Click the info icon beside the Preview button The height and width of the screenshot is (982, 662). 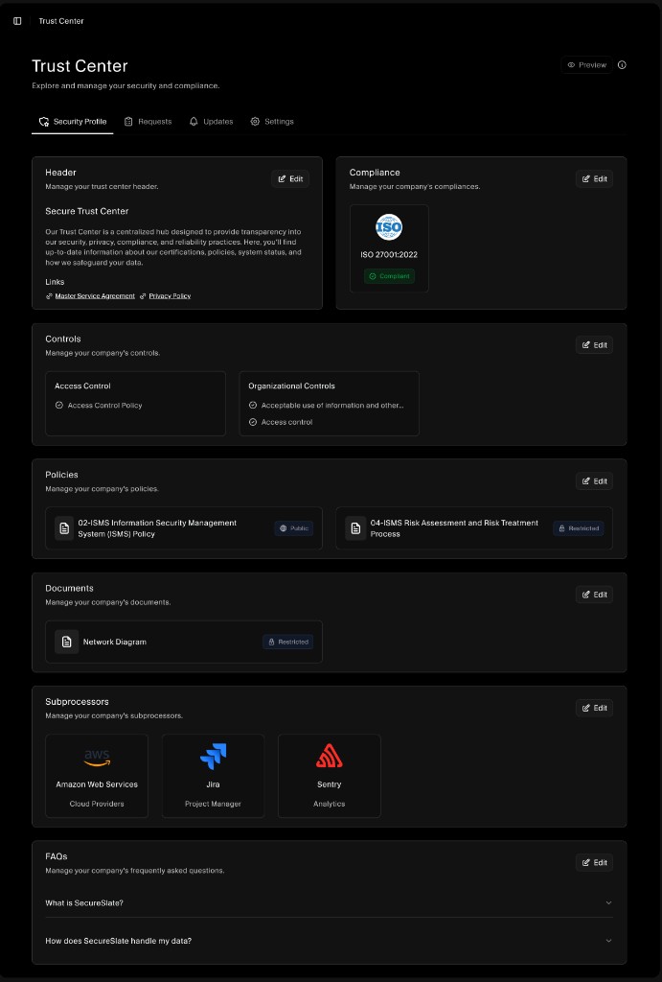point(621,64)
